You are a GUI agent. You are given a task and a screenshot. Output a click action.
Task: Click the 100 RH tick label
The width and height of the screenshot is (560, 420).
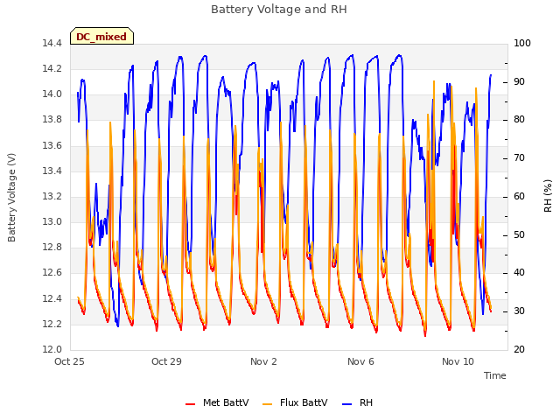click(522, 44)
